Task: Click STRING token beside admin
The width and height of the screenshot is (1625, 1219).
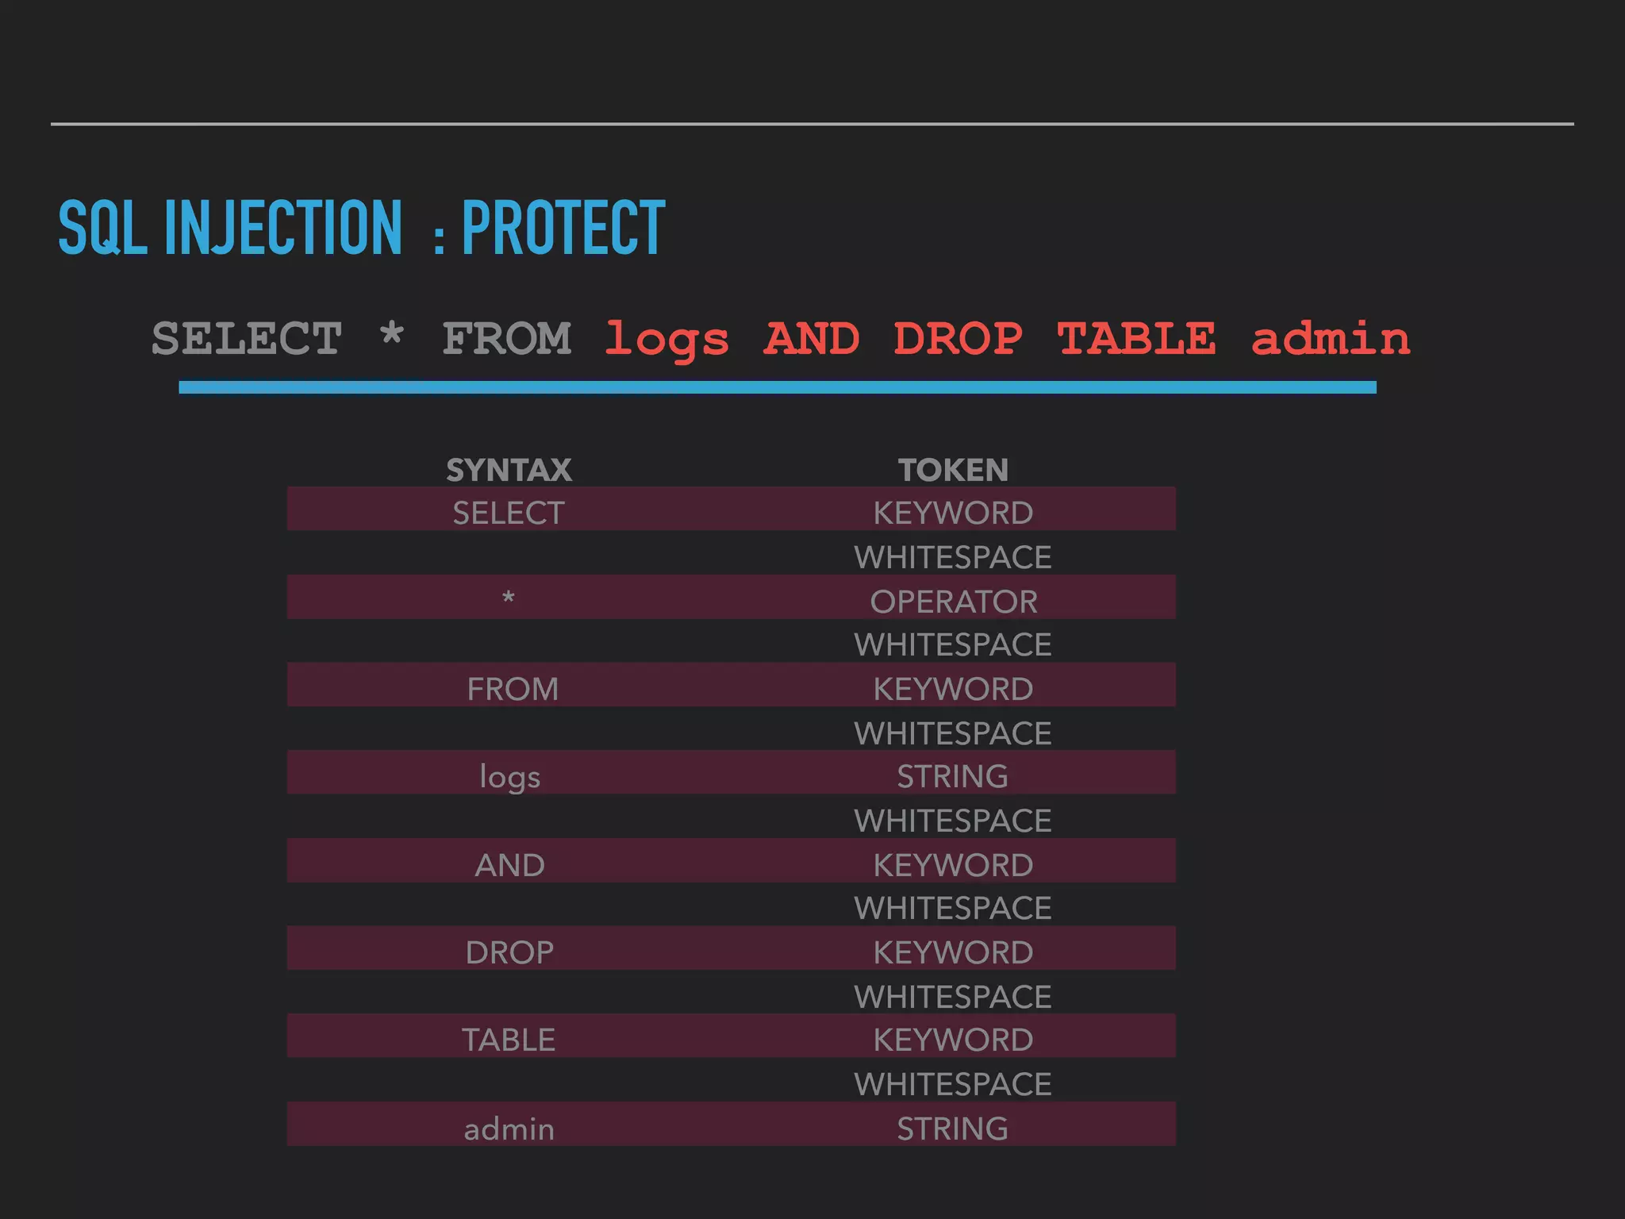Action: (x=952, y=1129)
